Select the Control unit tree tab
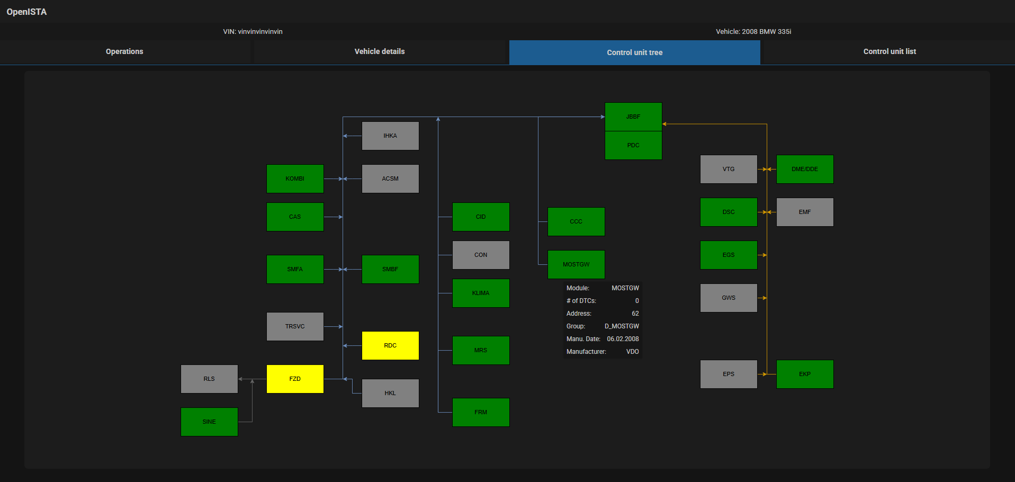Image resolution: width=1015 pixels, height=482 pixels. 634,52
